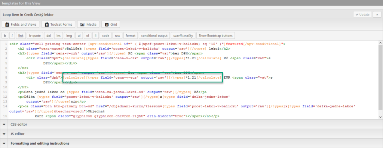Apply italic with the i quicktag
This screenshot has height=148, width=383.
12,35
